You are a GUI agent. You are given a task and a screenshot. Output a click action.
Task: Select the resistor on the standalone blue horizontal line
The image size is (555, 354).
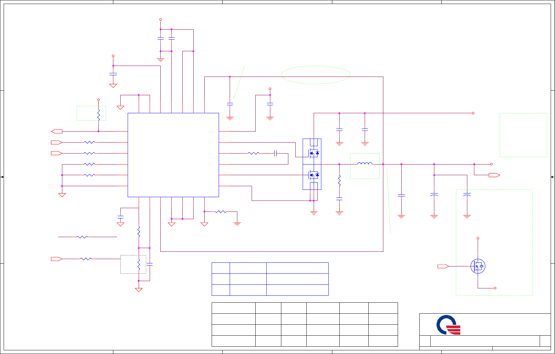click(82, 237)
